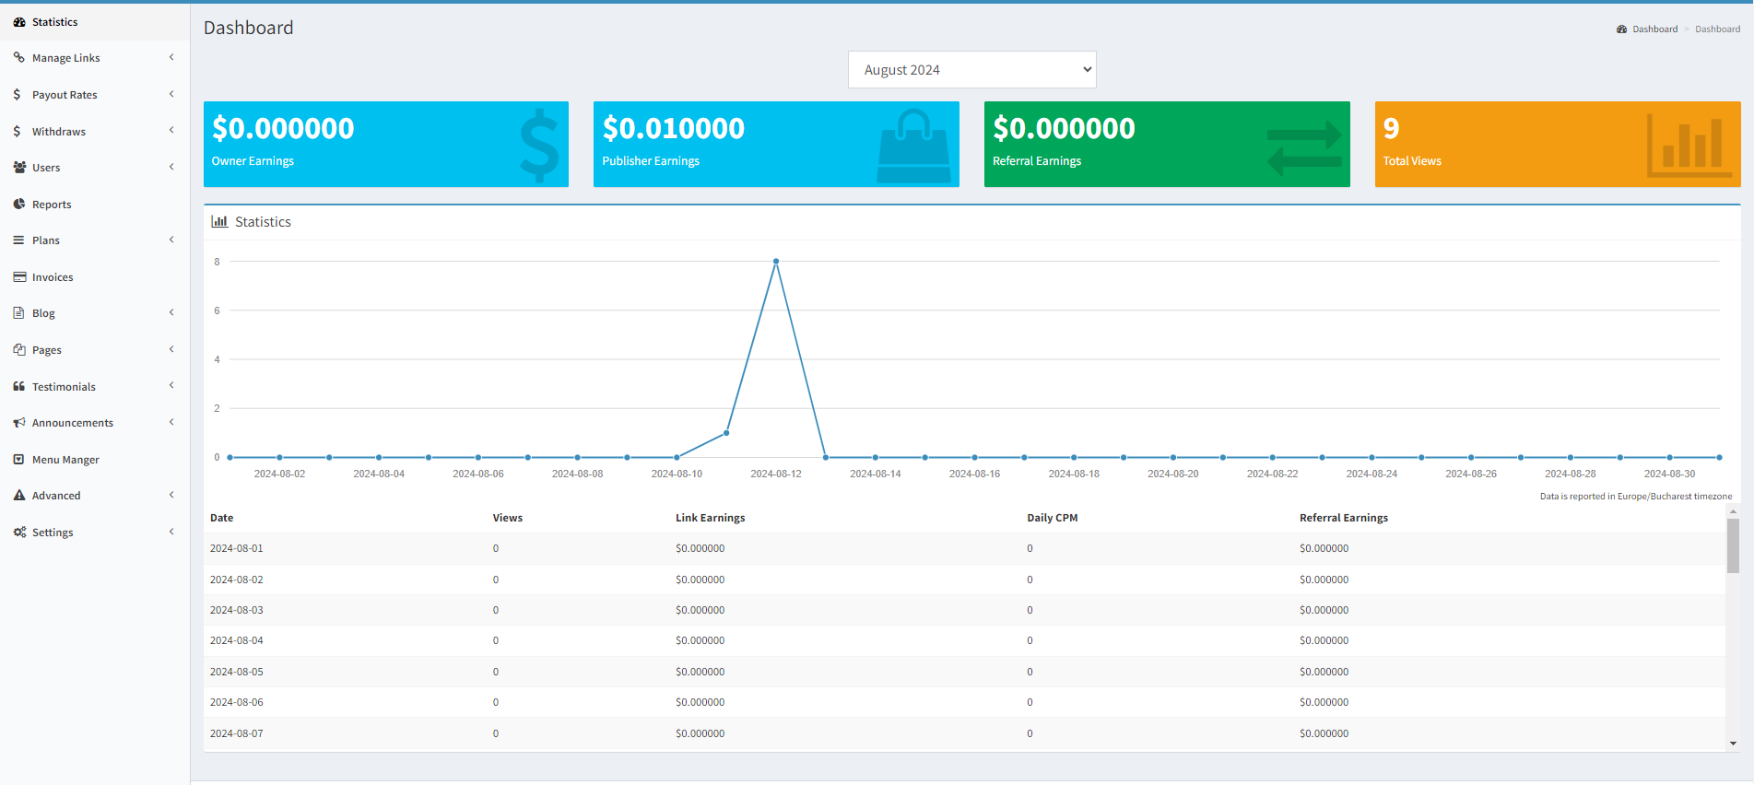
Task: Open the Statistics sidebar menu item
Action: tap(95, 22)
